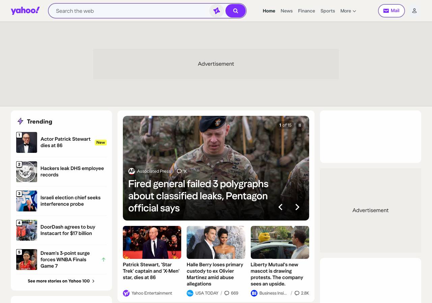Open Fired general failed 3 polygraphs headline
432x303 pixels.
pyautogui.click(x=198, y=196)
